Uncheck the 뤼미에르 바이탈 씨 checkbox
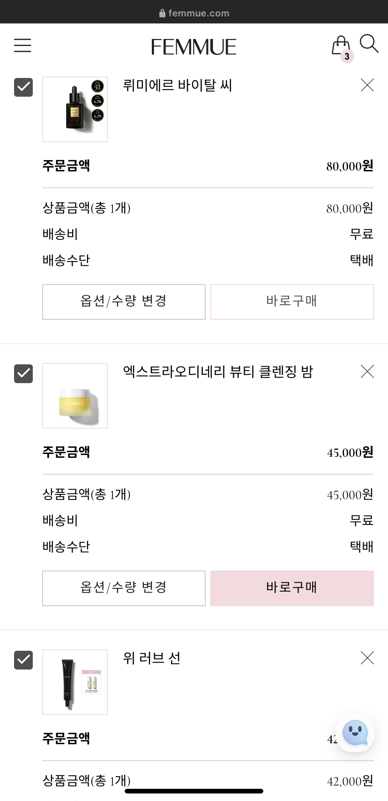This screenshot has width=388, height=801. click(23, 87)
